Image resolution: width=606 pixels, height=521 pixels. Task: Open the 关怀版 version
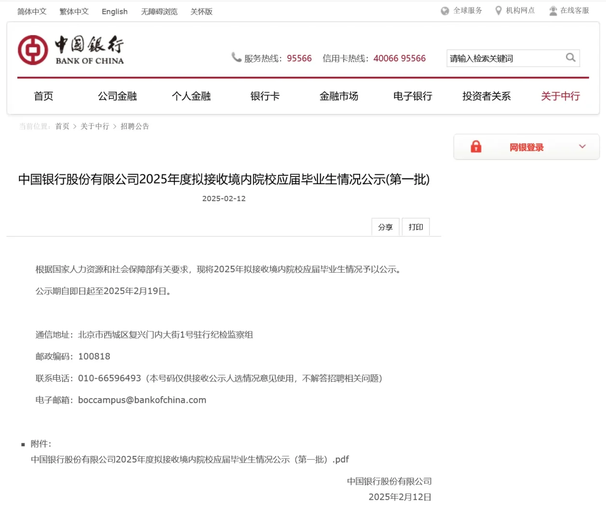[202, 12]
